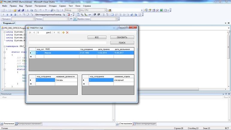Click Save icon in Visual Studio toolbar

point(19,10)
